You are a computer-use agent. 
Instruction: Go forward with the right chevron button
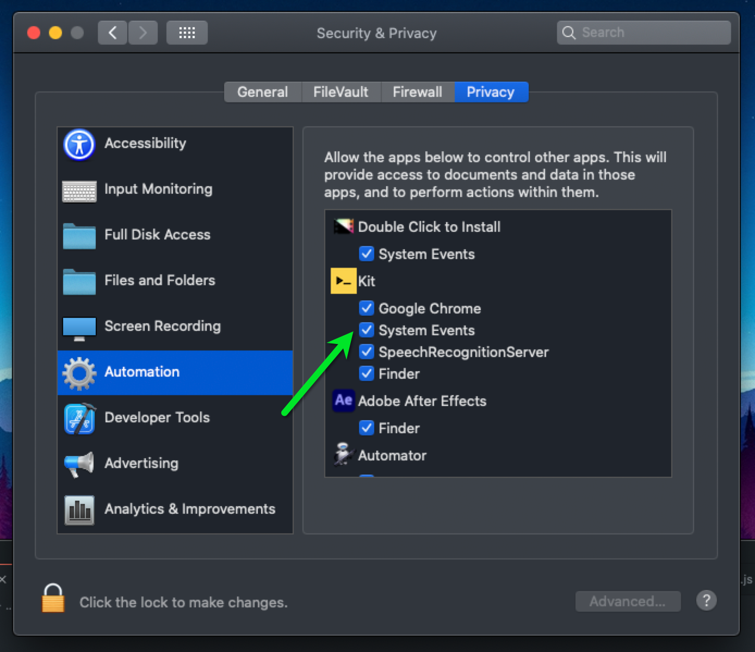click(143, 33)
